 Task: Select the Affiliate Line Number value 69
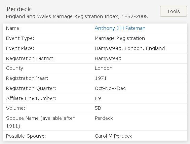click(98, 98)
